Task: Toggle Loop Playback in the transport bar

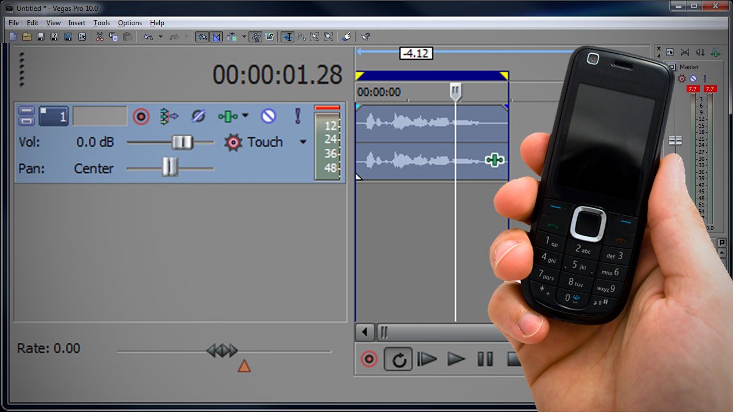Action: pyautogui.click(x=399, y=359)
